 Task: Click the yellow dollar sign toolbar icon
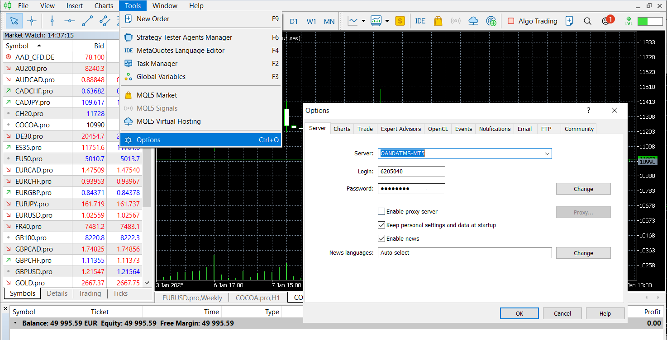pos(400,21)
